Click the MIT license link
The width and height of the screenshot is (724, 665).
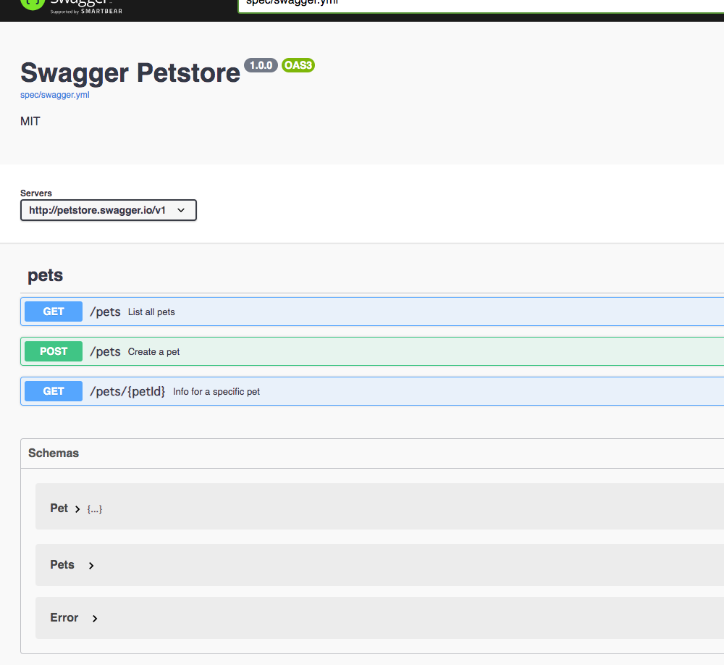pyautogui.click(x=30, y=121)
